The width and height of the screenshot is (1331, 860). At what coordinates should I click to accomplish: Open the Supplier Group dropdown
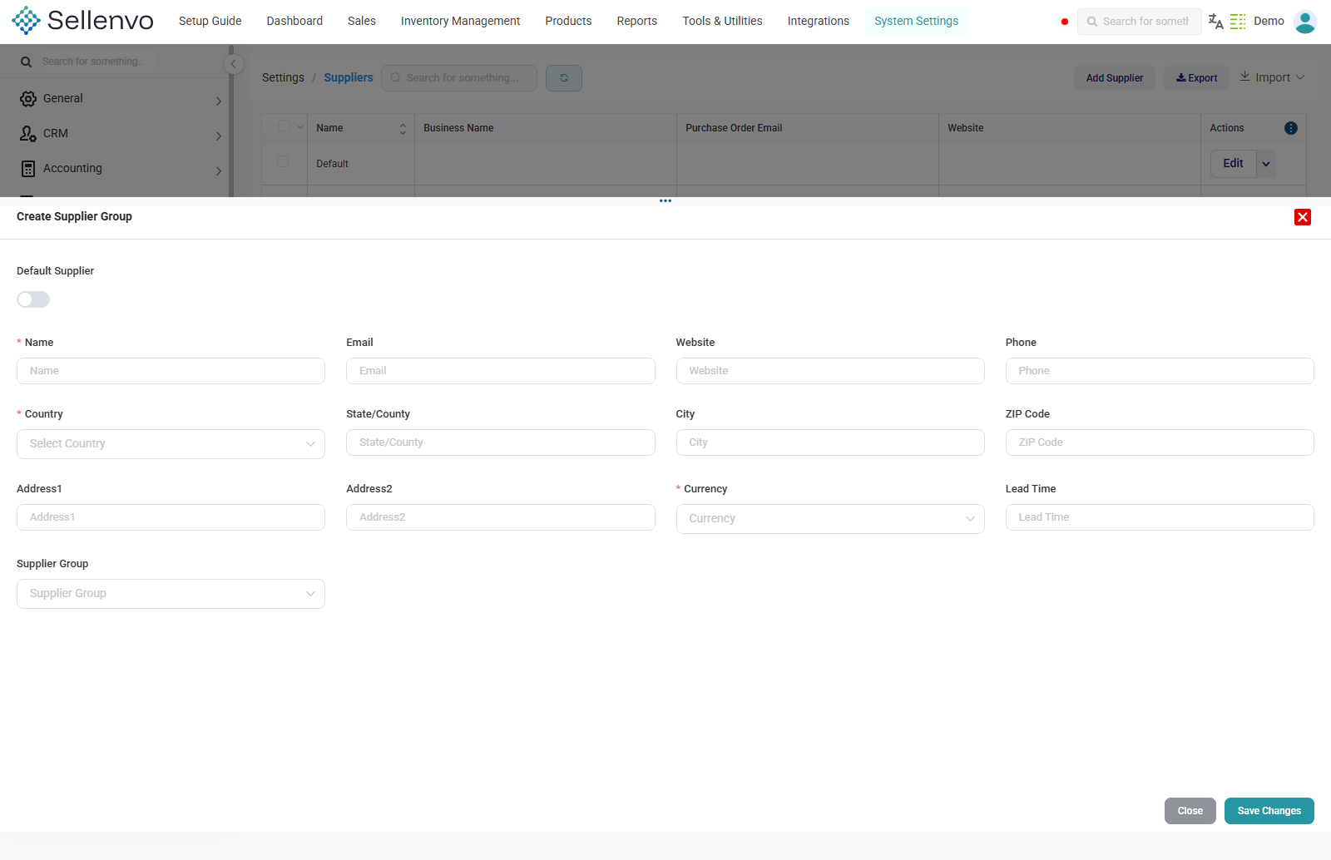tap(171, 594)
